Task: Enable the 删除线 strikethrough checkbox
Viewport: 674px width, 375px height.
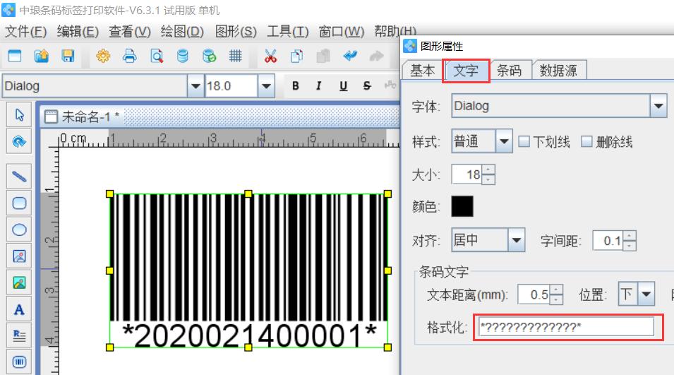Action: [x=586, y=141]
